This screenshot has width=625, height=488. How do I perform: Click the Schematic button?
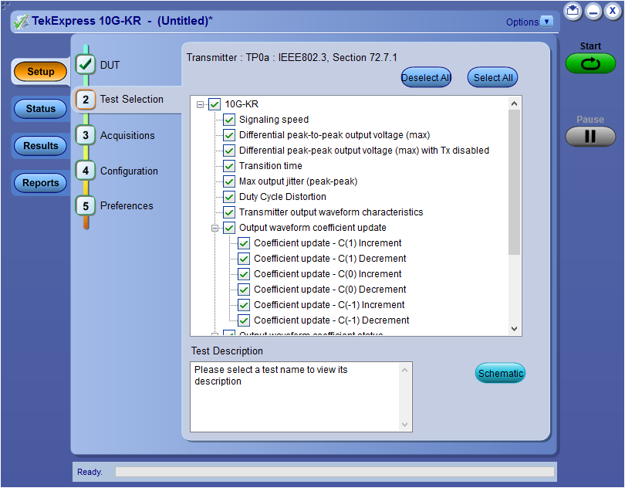500,374
